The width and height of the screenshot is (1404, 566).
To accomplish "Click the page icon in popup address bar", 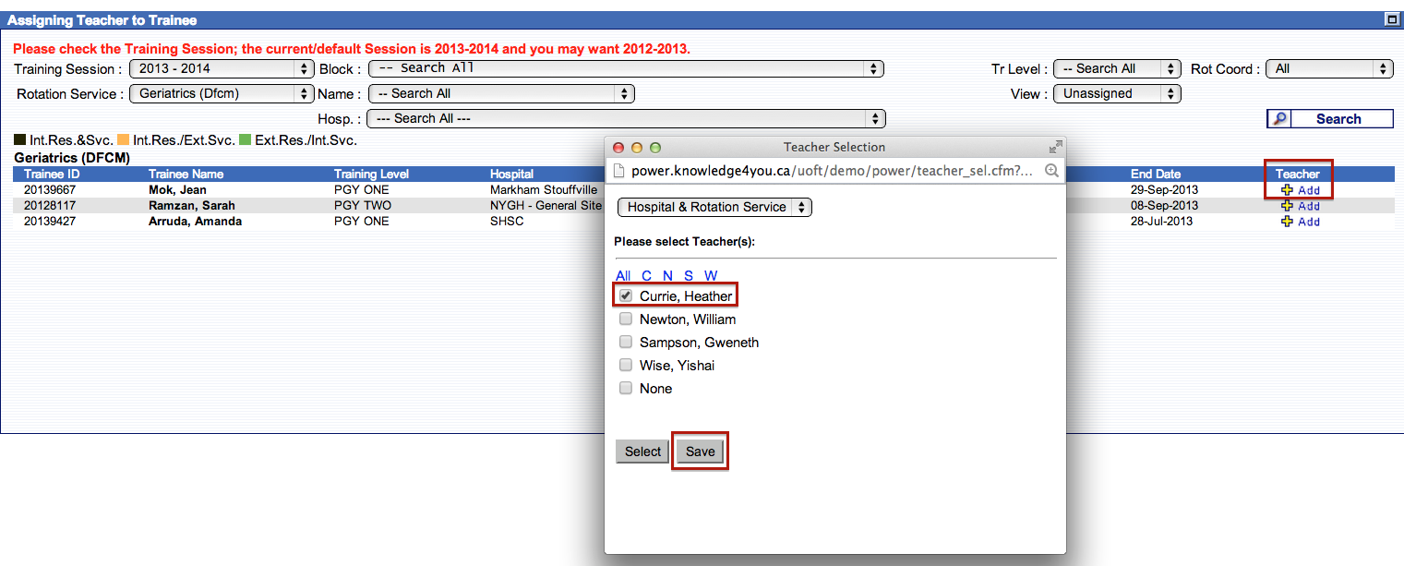I will coord(619,171).
